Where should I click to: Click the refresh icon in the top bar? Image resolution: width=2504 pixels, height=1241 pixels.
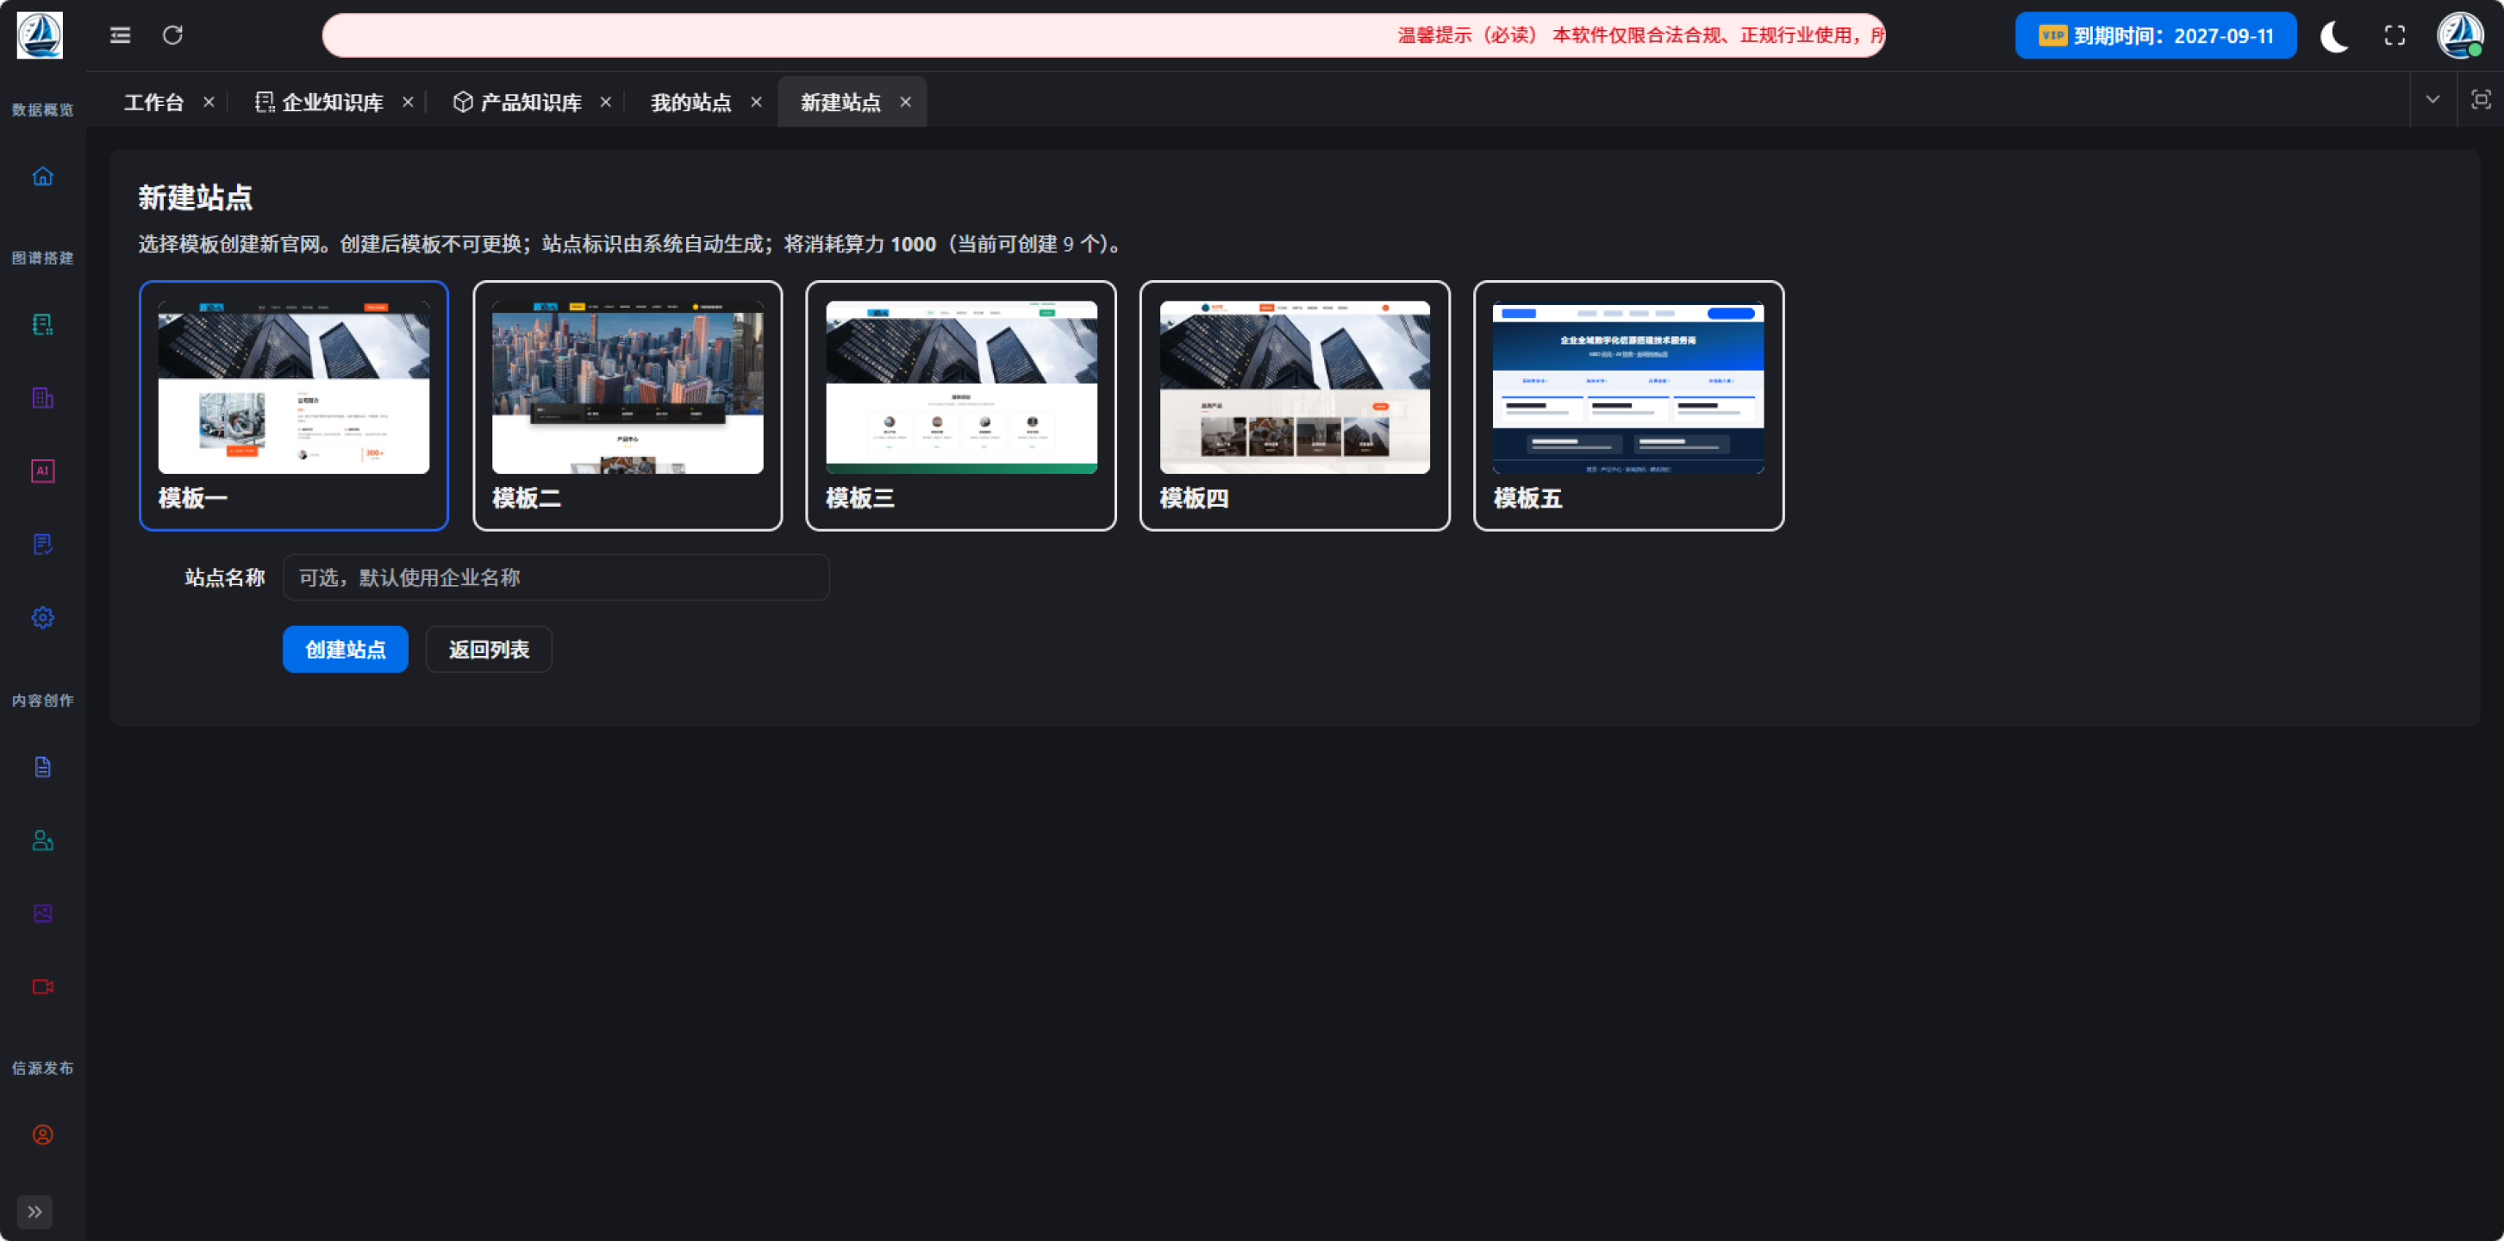coord(172,35)
